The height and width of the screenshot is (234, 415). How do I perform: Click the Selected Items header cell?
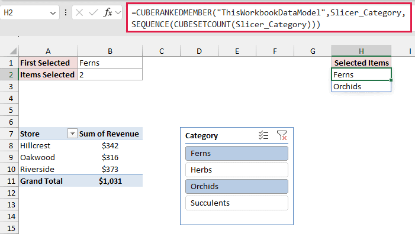click(x=361, y=63)
